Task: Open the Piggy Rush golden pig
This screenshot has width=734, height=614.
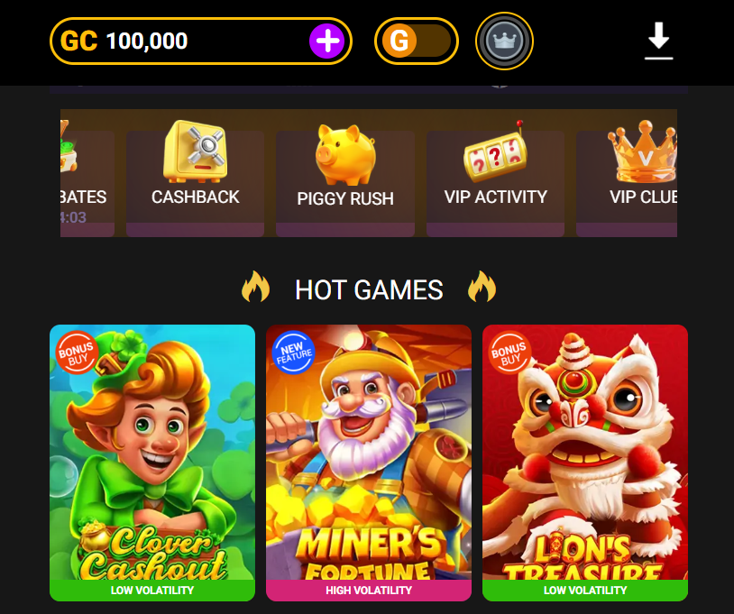Action: (x=345, y=154)
